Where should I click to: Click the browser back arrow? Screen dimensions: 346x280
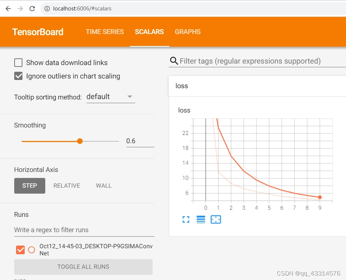click(8, 9)
